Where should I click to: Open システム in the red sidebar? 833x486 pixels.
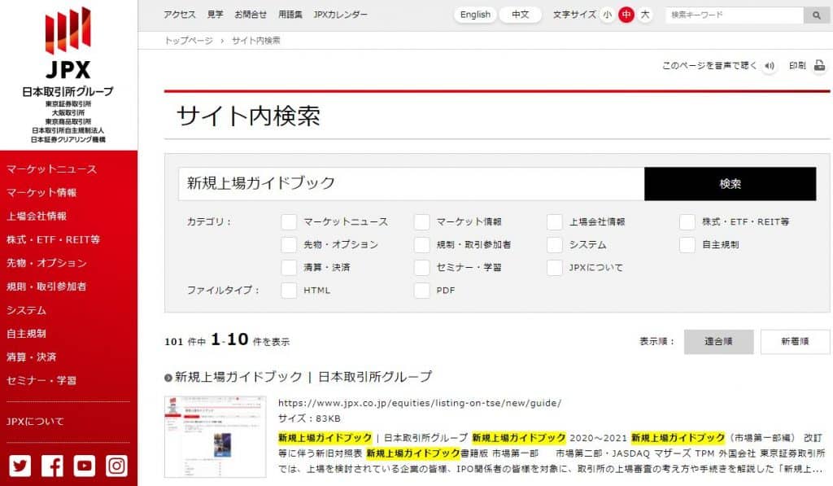(27, 310)
